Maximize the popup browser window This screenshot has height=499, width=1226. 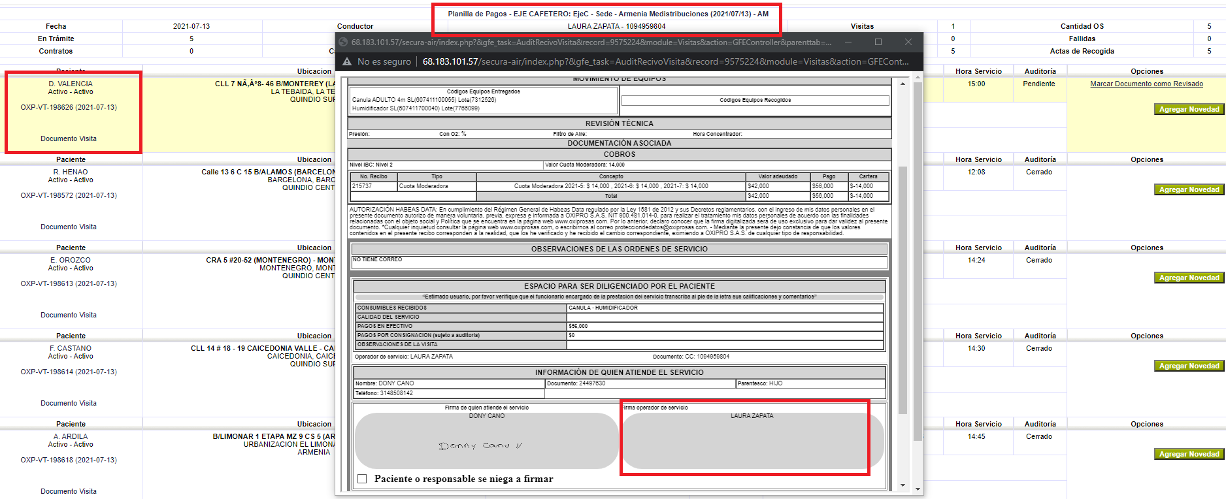tap(878, 42)
